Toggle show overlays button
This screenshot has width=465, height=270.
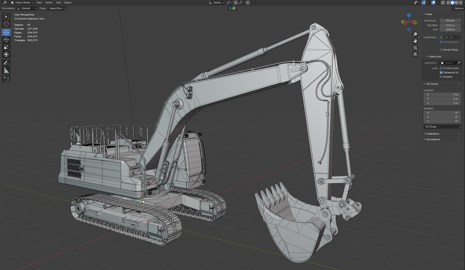coord(433,2)
